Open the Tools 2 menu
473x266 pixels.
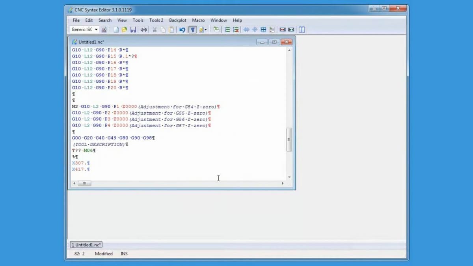pyautogui.click(x=156, y=20)
